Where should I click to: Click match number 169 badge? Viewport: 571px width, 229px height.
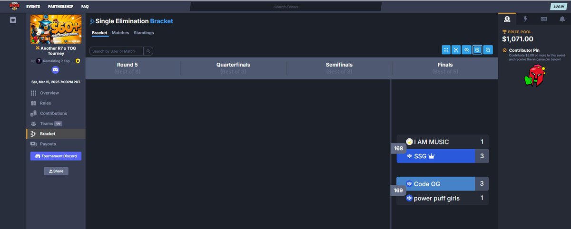pyautogui.click(x=399, y=191)
